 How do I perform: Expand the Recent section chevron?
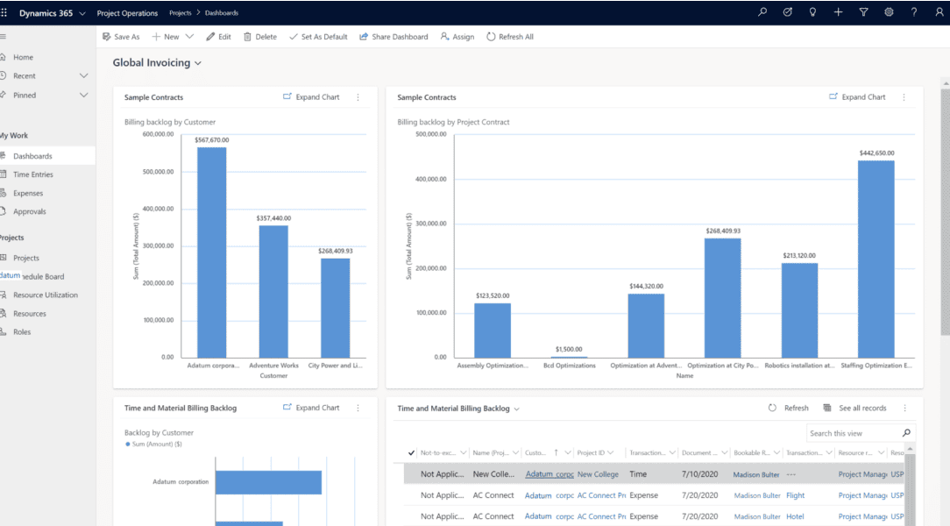coord(83,75)
